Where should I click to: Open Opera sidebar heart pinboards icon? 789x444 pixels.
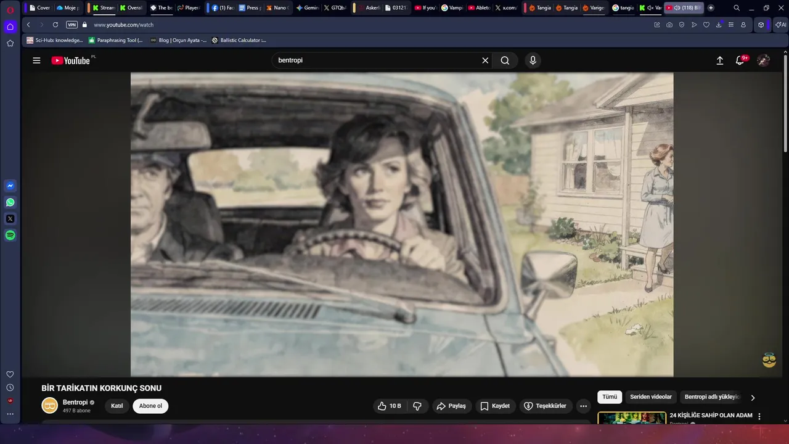pyautogui.click(x=10, y=374)
